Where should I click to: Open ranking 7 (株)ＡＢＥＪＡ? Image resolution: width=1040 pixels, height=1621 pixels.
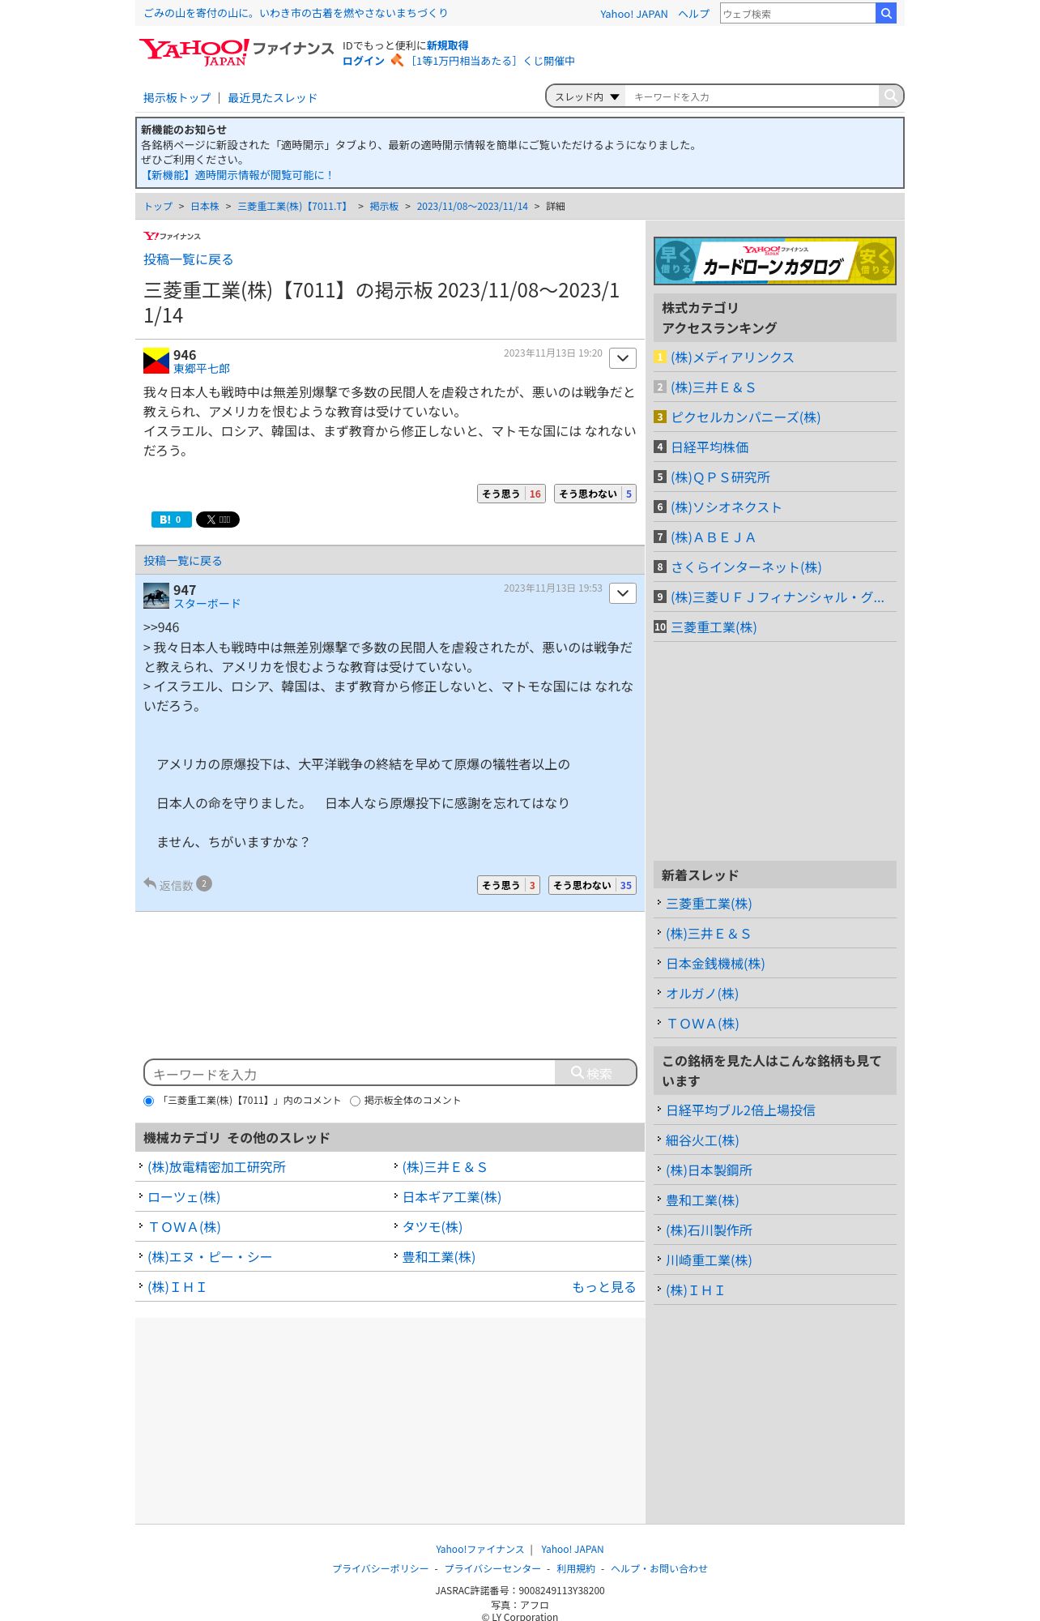click(x=713, y=537)
